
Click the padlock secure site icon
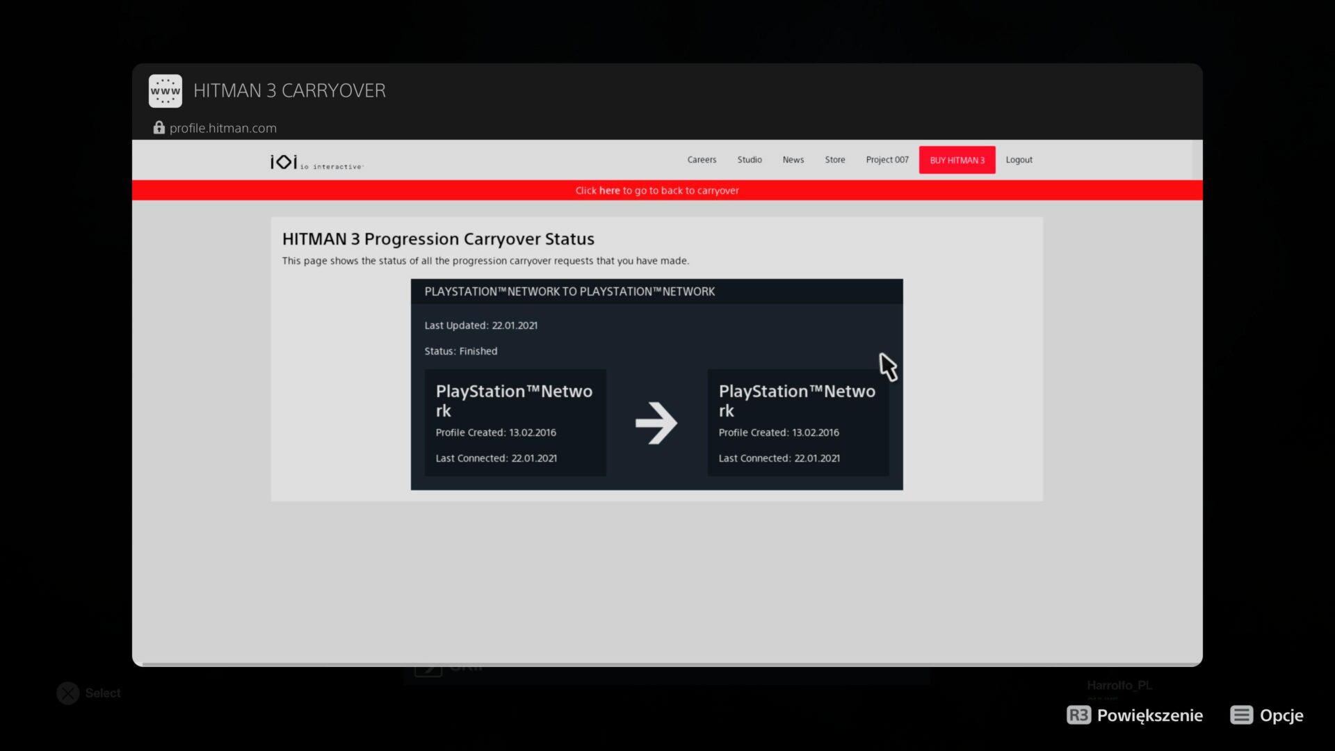pyautogui.click(x=159, y=127)
